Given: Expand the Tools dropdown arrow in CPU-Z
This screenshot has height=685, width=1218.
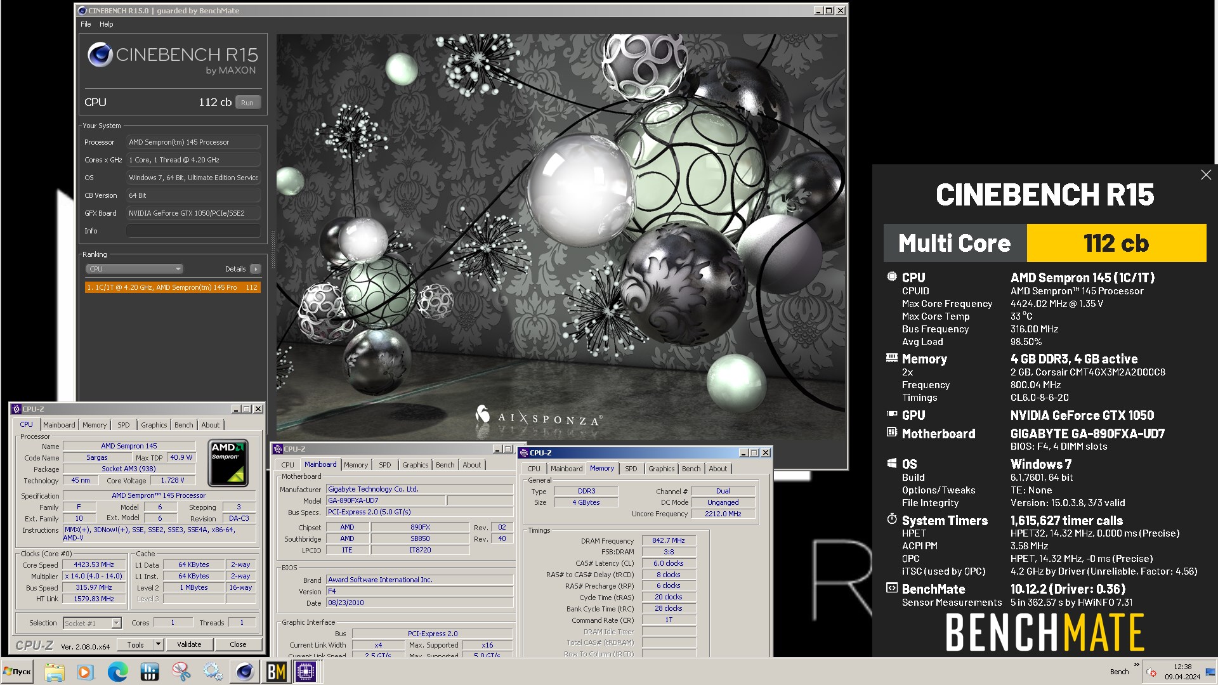Looking at the screenshot, I should 159,644.
